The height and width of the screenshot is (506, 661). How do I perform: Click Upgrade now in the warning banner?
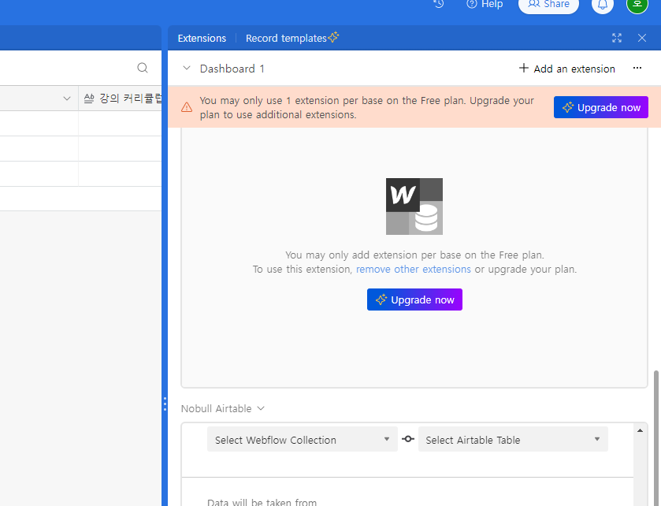(x=600, y=107)
